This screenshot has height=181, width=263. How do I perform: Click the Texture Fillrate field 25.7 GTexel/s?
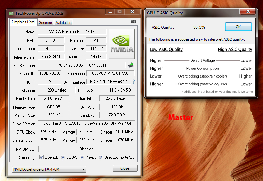(x=117, y=98)
